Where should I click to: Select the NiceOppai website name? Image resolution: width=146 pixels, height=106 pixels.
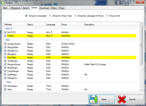tap(12, 86)
